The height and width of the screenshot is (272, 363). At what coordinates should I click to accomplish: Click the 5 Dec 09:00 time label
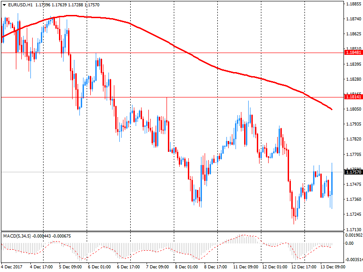pos(70,267)
